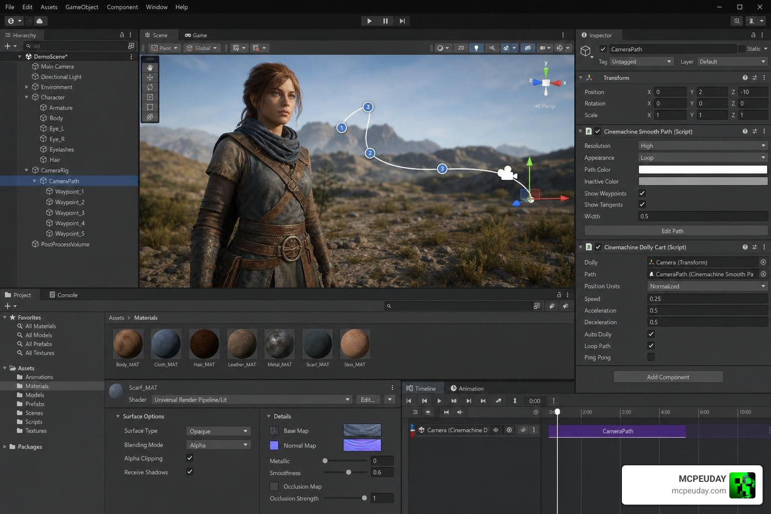Open the Component menu
The width and height of the screenshot is (771, 514).
pos(122,7)
